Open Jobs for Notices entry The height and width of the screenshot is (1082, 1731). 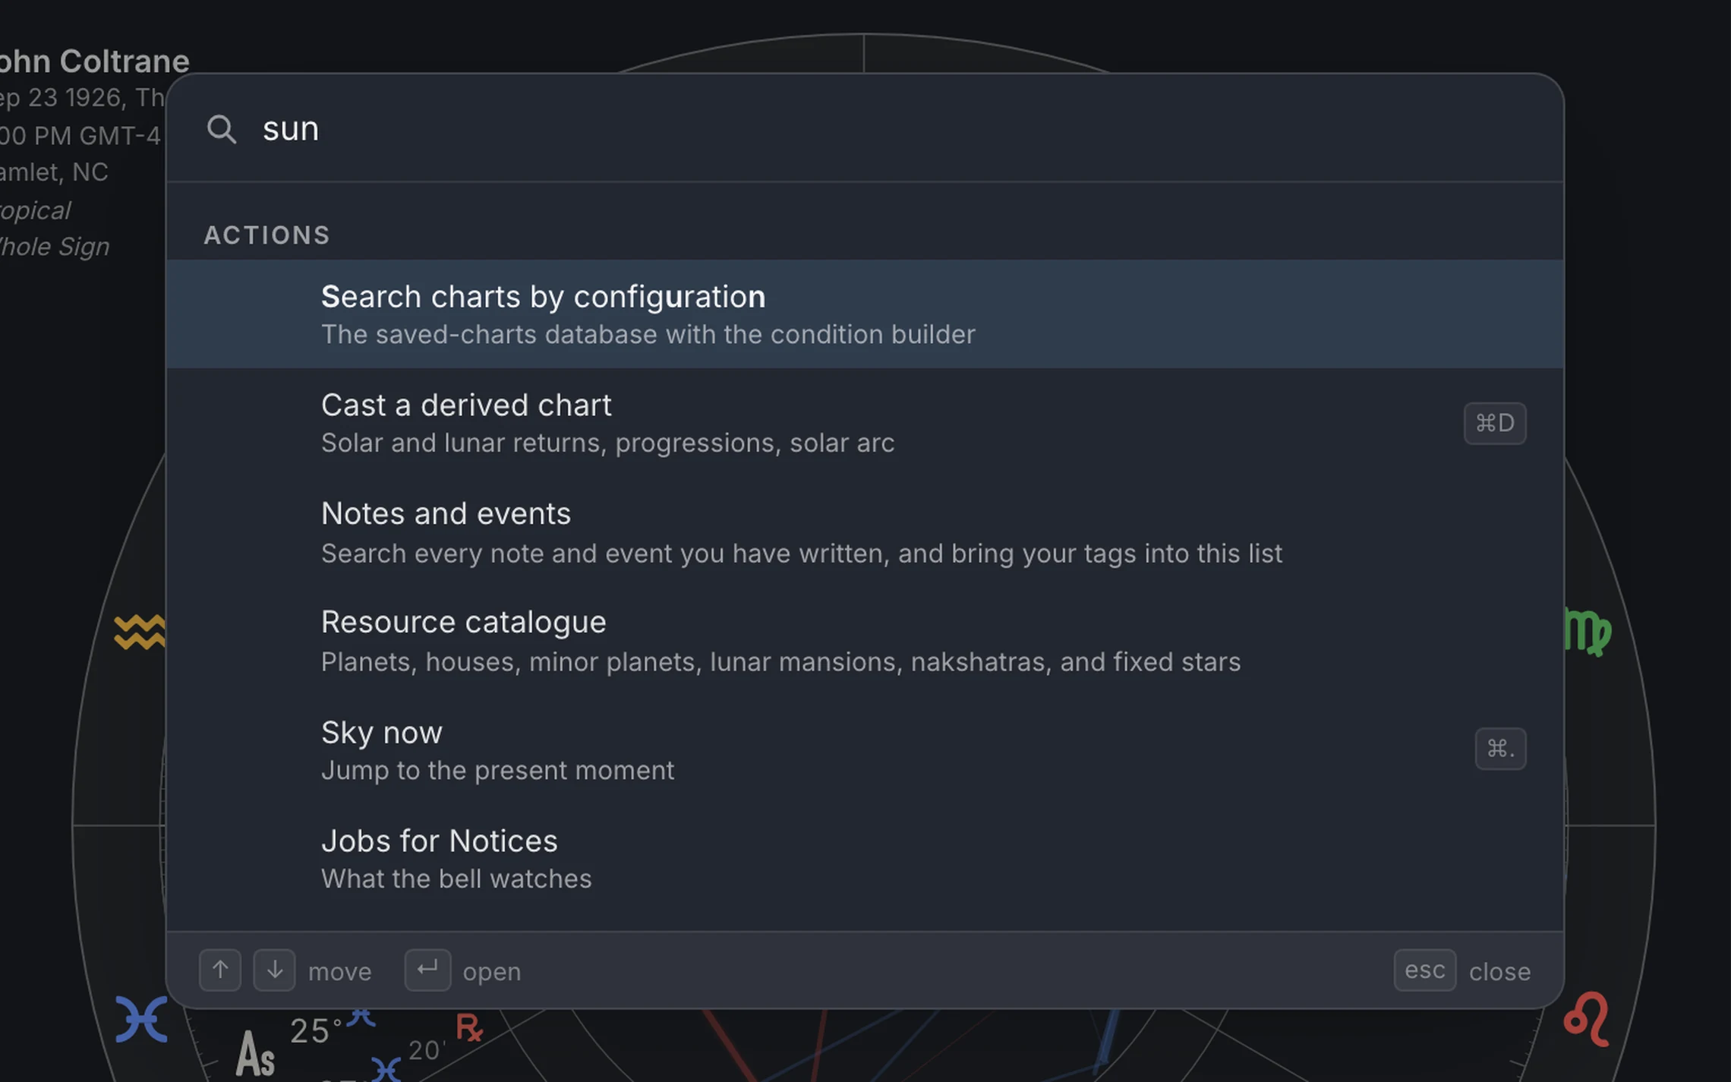[865, 858]
